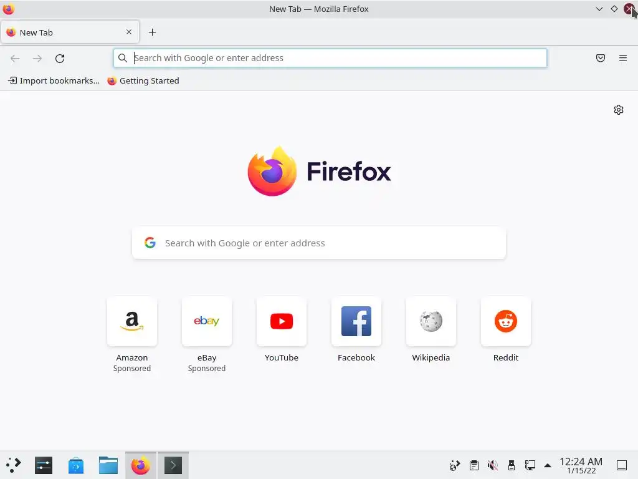Click the Google logo in search box
This screenshot has width=638, height=479.
tap(150, 243)
